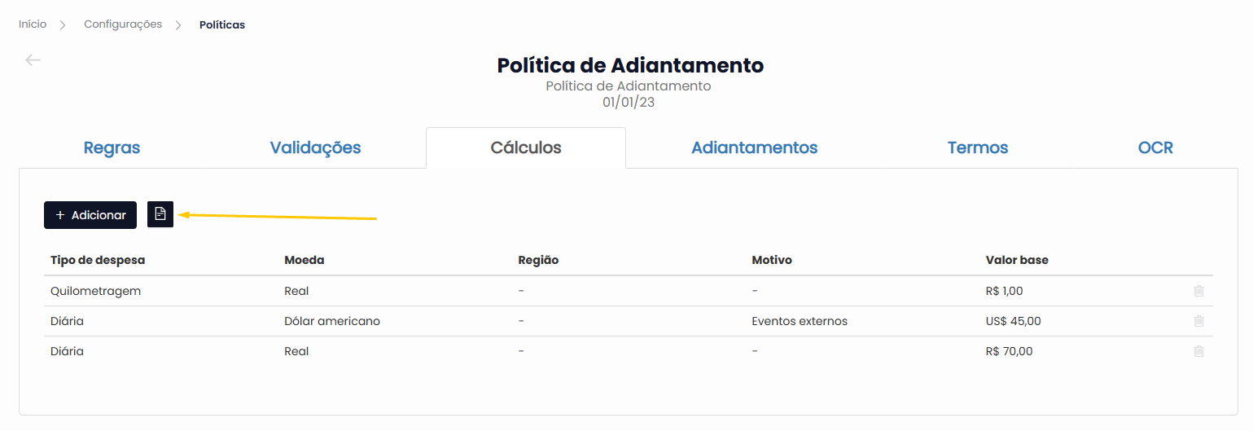The height and width of the screenshot is (431, 1253).
Task: Click the Adicionar button
Action: click(90, 215)
